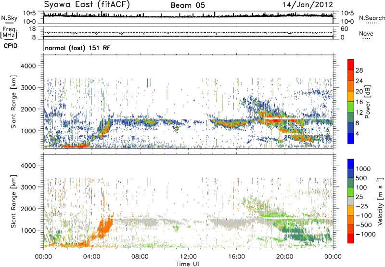The height and width of the screenshot is (267, 385).
Task: Click the '1000' velocity scale value
Action: (363, 169)
